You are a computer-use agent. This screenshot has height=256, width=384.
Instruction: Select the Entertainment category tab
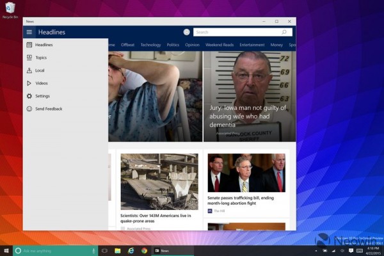(x=252, y=45)
